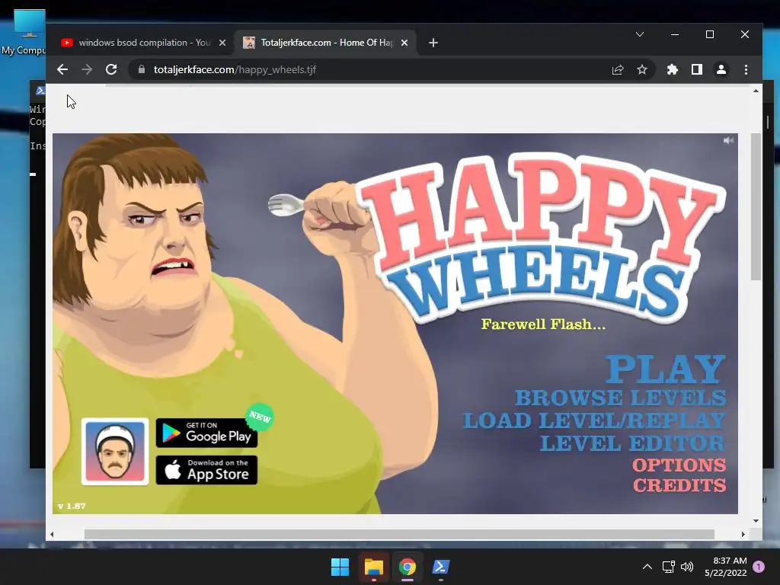Click the vertical scrollbar thumb
Screen dimensions: 780x585
pos(756,207)
